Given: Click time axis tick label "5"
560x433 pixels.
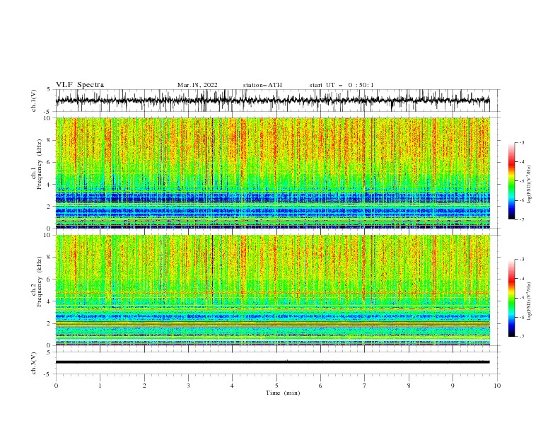Looking at the screenshot, I should point(276,386).
